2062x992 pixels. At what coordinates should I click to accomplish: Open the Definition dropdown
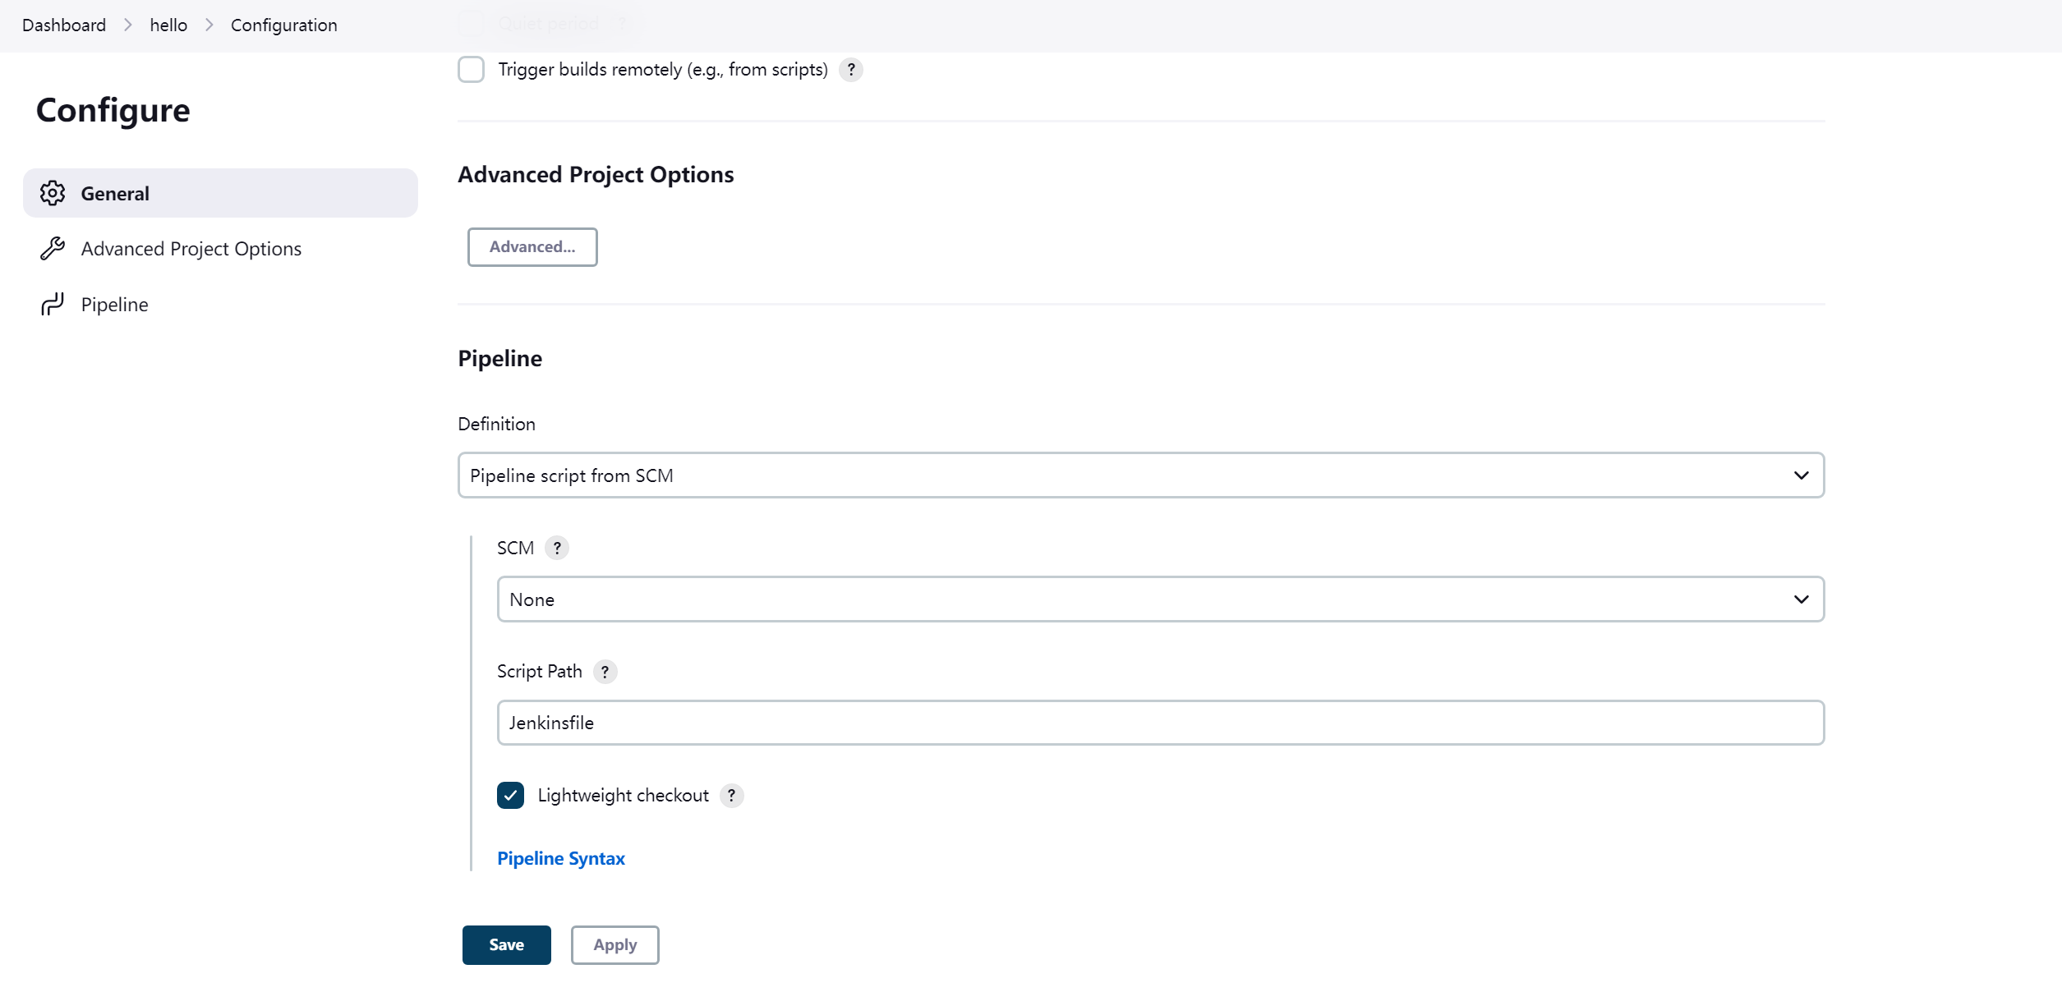click(x=1141, y=475)
